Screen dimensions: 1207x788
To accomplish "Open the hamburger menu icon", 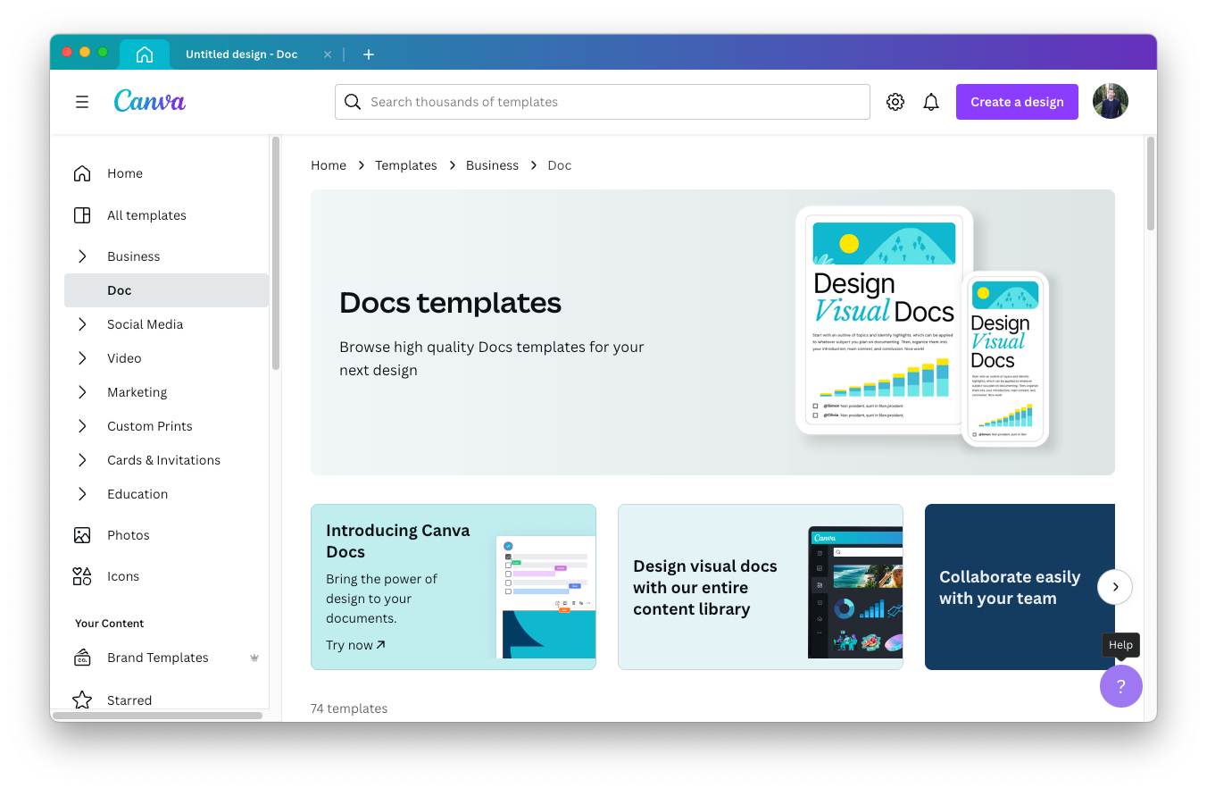I will point(82,102).
